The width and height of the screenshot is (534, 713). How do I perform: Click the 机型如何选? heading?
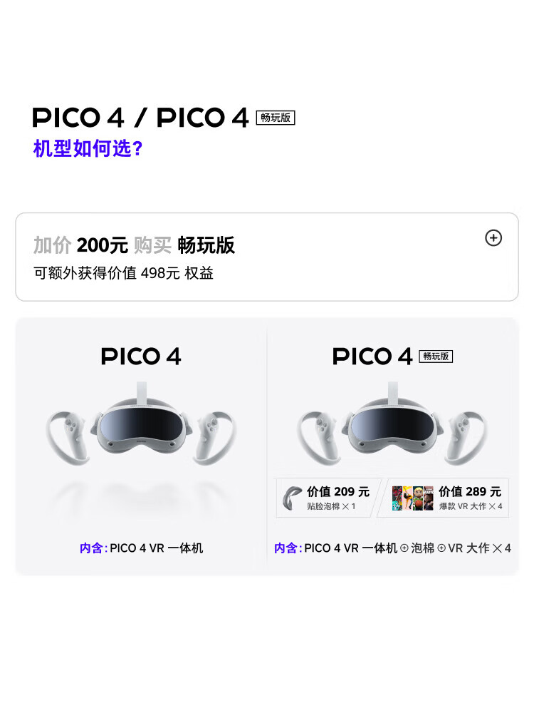click(88, 150)
